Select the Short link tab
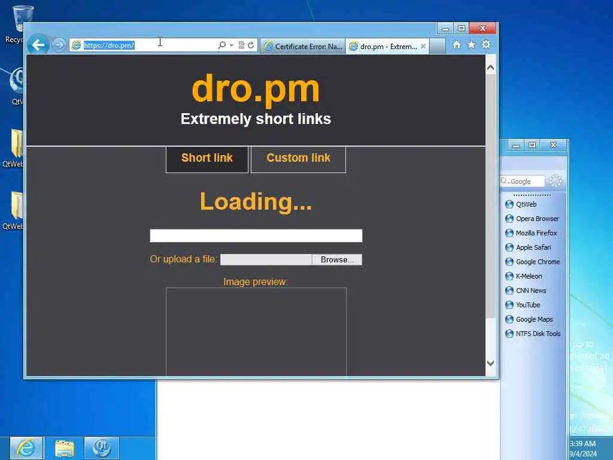Viewport: 613px width, 460px height. tap(207, 158)
